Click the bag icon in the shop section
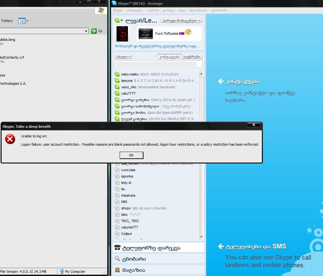Screen dimensions: 323x276 pos(117,270)
